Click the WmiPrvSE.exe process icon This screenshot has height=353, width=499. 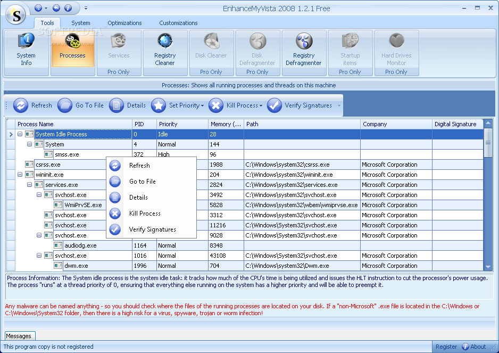point(58,205)
